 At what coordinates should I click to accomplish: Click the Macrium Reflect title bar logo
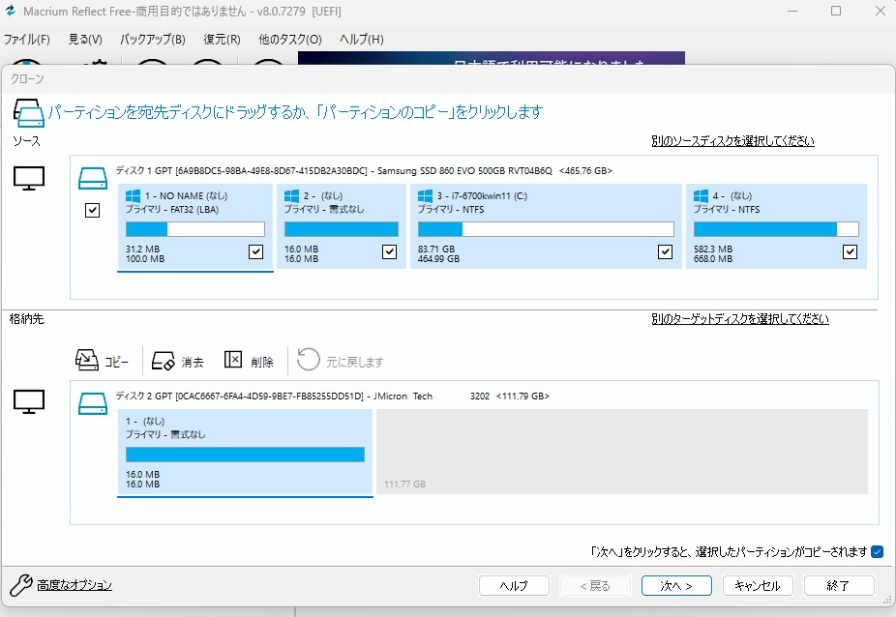pos(12,11)
